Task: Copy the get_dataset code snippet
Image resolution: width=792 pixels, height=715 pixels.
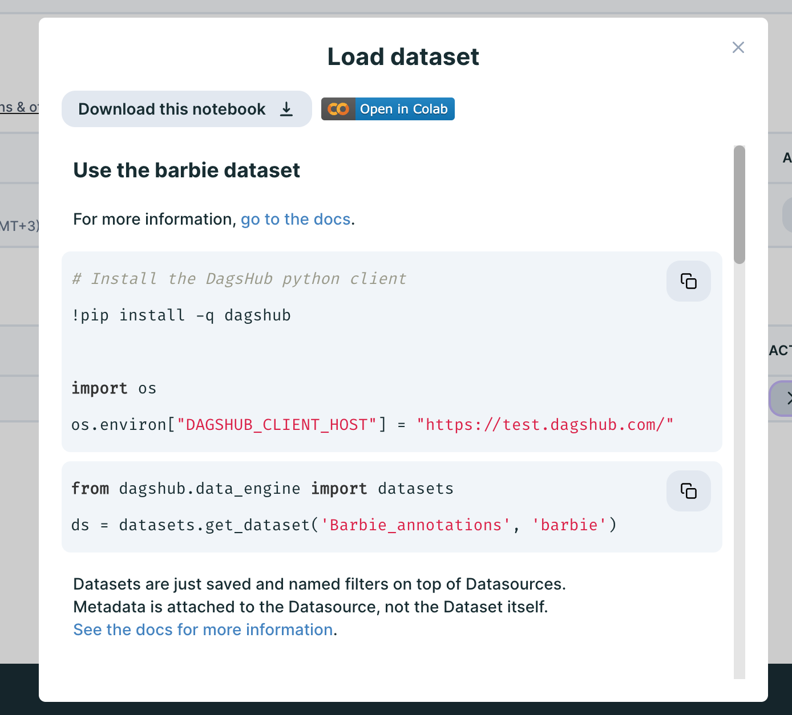Action: coord(688,491)
